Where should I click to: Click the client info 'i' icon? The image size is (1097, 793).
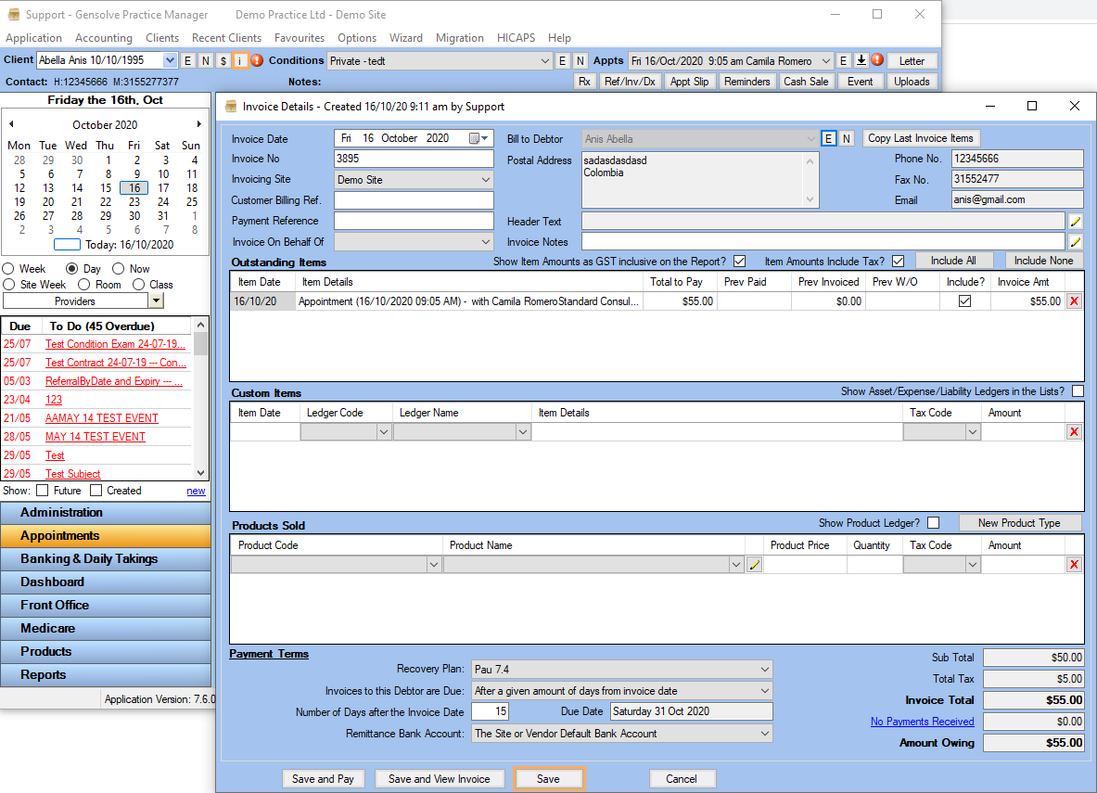(x=240, y=60)
